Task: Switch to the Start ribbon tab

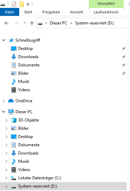Action: point(28,12)
